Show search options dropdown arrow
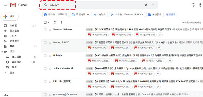Viewport: 203px width, 97px height. coord(153,5)
